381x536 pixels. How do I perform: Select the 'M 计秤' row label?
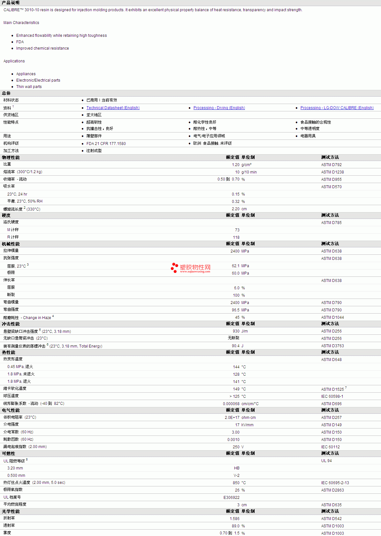point(13,230)
